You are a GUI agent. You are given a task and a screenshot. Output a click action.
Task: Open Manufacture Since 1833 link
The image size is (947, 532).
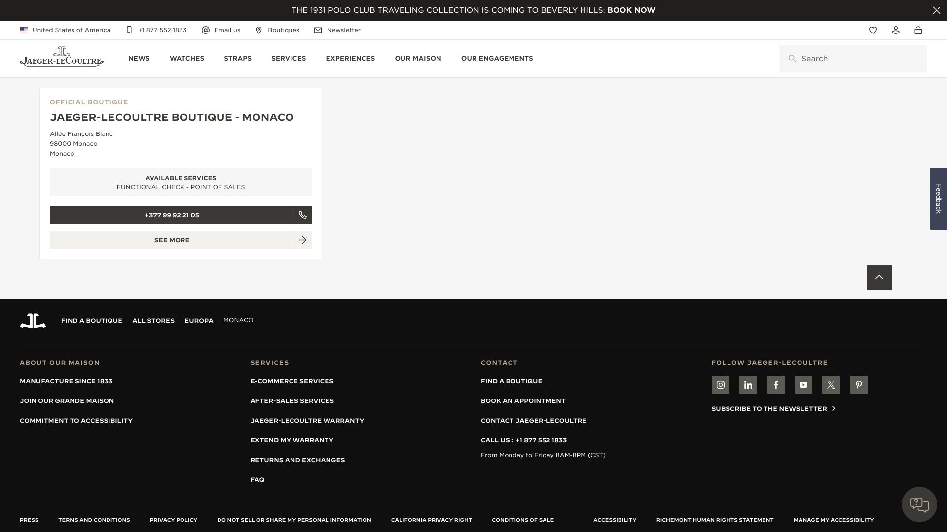pos(66,381)
